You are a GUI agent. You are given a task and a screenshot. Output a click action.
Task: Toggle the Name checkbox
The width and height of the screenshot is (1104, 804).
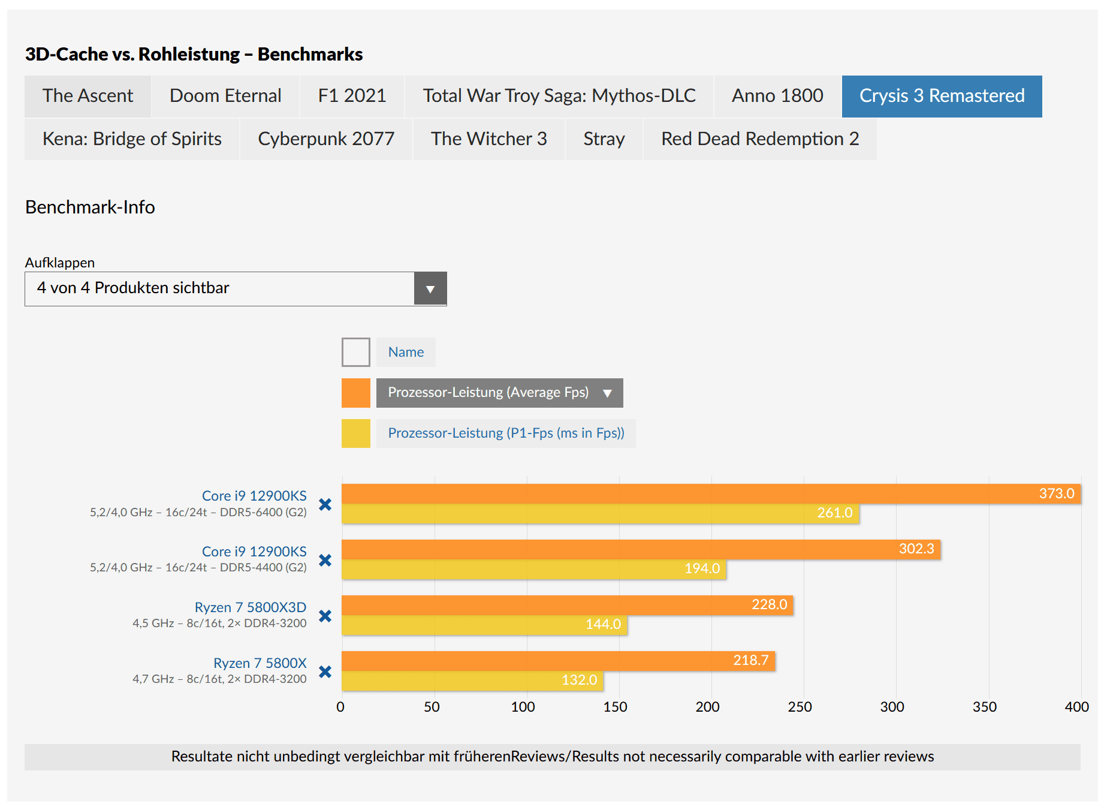click(x=356, y=352)
